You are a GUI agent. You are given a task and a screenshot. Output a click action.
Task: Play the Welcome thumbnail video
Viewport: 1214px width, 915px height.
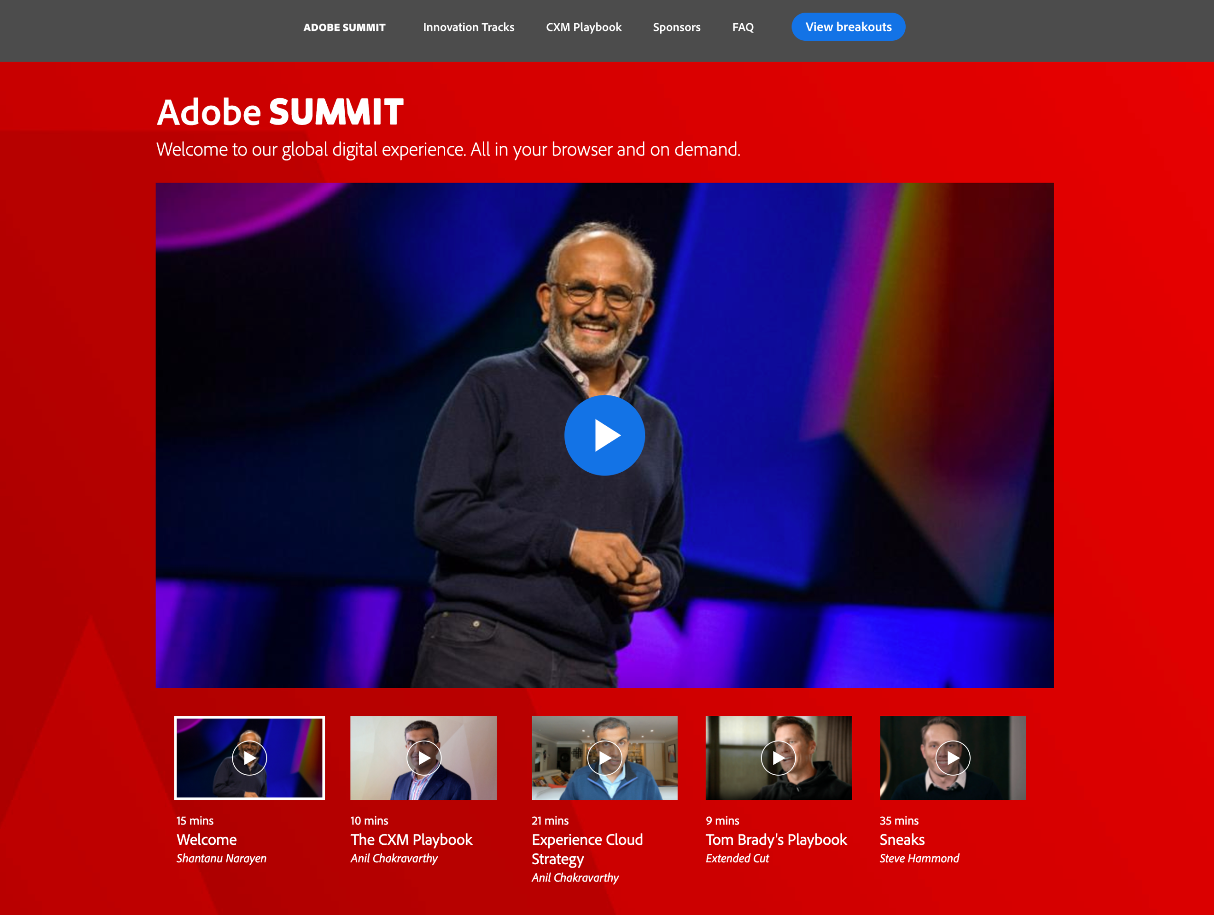click(x=249, y=758)
